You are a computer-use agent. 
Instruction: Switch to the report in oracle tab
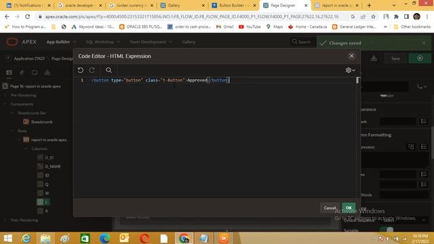click(336, 5)
